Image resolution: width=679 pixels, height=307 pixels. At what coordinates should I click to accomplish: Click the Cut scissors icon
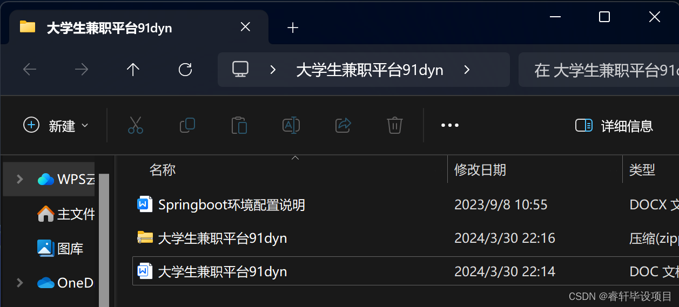point(136,126)
